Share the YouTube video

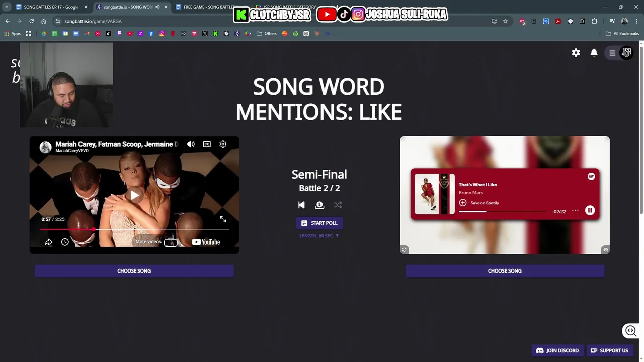pos(49,242)
